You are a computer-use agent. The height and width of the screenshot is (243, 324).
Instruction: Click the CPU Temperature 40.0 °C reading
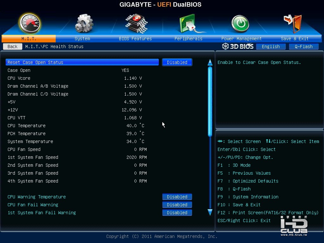point(135,126)
